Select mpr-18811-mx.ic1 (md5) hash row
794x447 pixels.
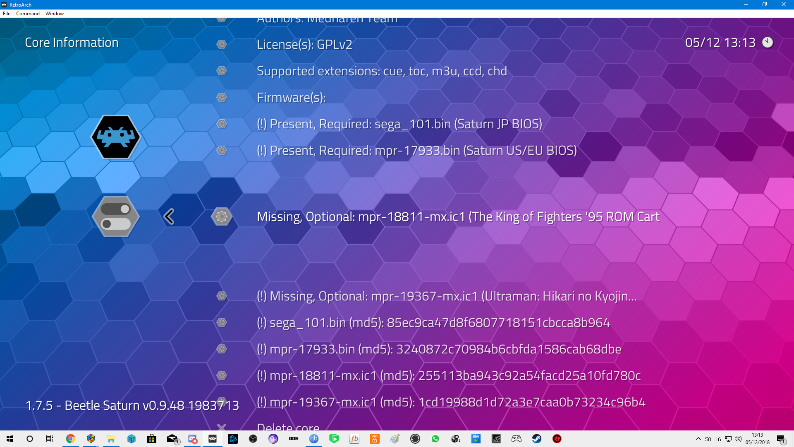pyautogui.click(x=449, y=375)
